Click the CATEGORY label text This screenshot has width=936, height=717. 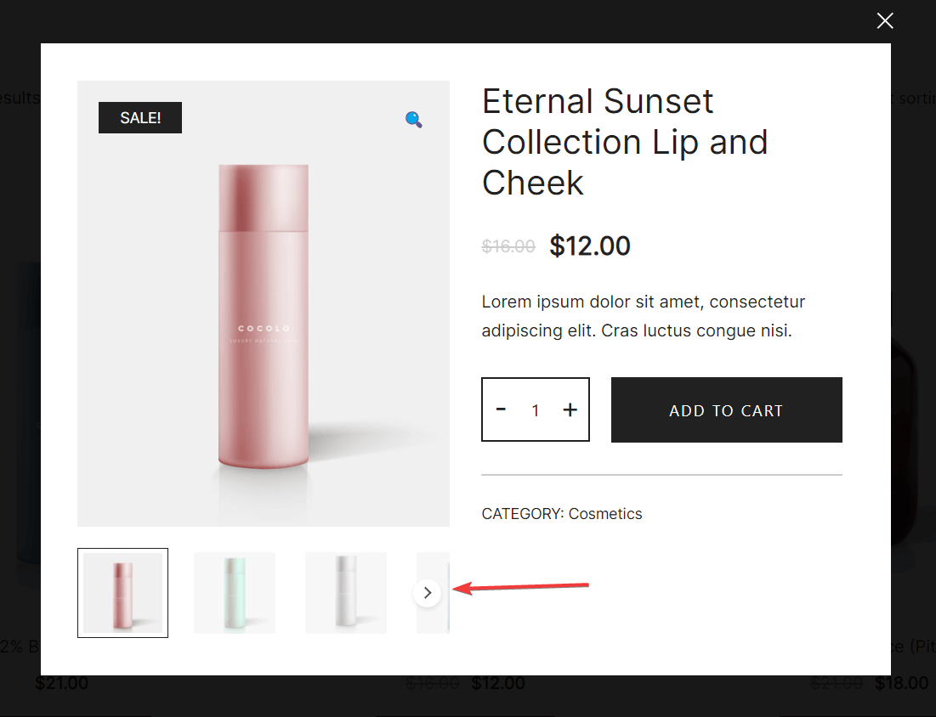[522, 514]
